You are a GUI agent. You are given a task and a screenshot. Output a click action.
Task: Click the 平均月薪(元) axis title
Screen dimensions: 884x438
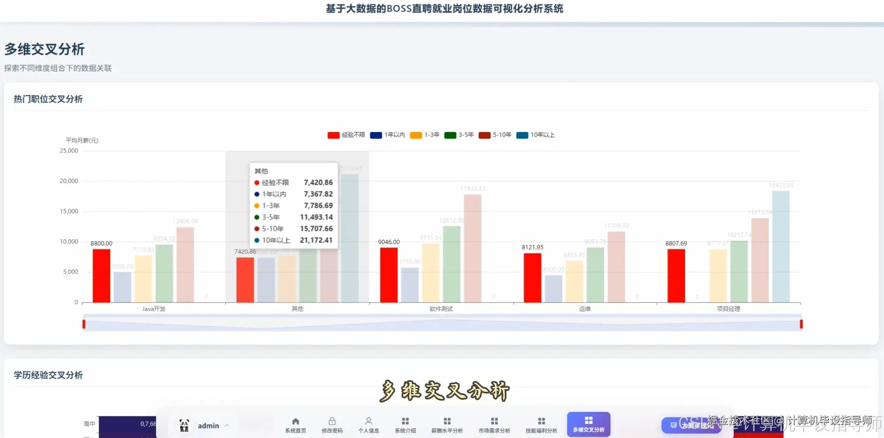[x=82, y=141]
